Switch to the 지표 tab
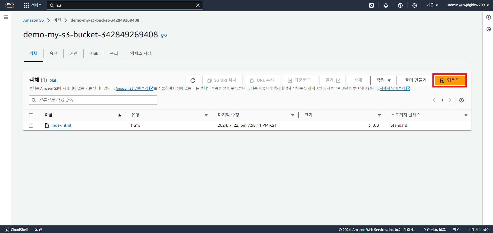493x233 pixels. pos(94,53)
